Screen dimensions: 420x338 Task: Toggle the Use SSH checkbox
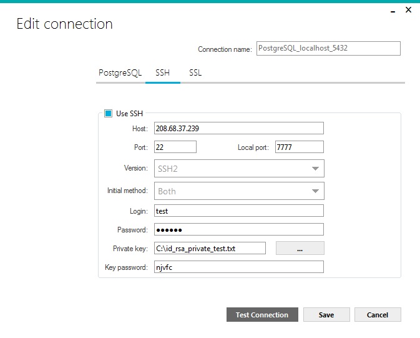(x=108, y=114)
